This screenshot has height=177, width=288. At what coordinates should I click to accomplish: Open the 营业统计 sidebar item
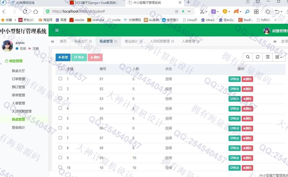(x=18, y=127)
